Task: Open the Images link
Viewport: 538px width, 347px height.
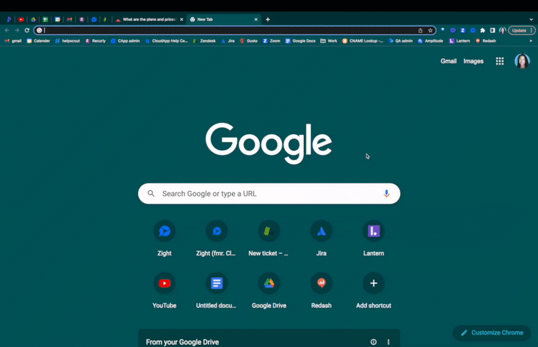Action: tap(473, 61)
